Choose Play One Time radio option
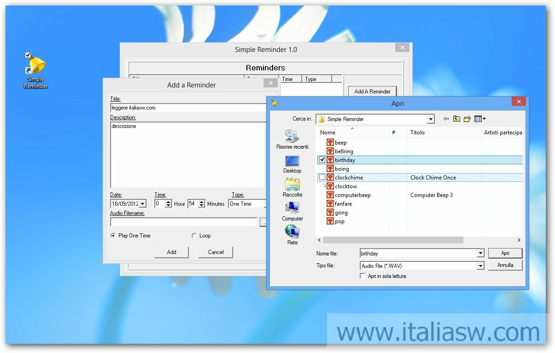555x353 pixels. 113,236
